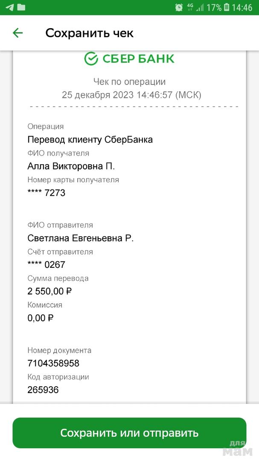Tap the для мам watermark logo
This screenshot has width=259, height=462.
pyautogui.click(x=238, y=448)
